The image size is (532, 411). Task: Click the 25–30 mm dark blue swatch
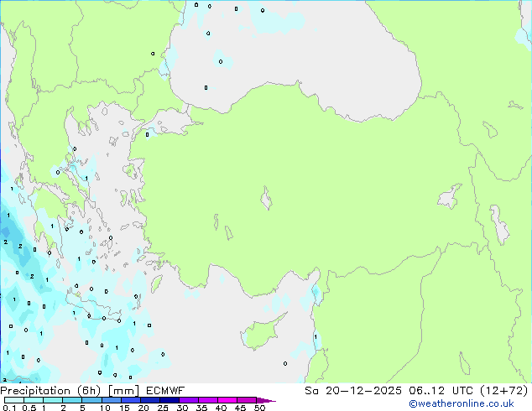(x=170, y=400)
